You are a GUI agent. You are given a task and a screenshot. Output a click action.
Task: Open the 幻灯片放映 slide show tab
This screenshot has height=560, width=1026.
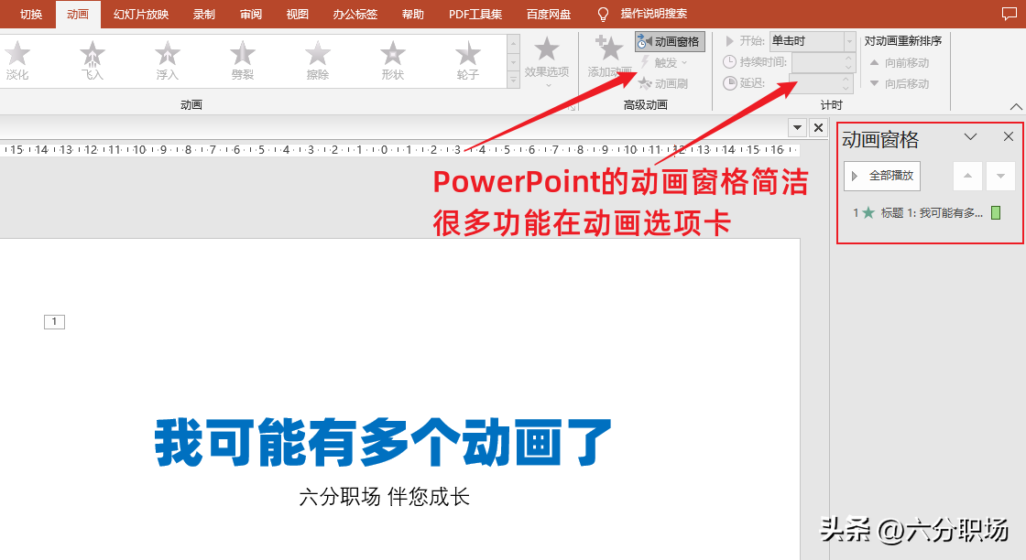coord(141,14)
